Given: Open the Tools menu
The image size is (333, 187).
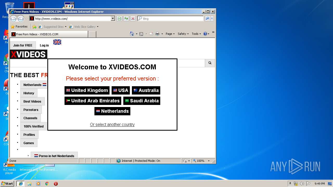Looking at the screenshot, I should pyautogui.click(x=196, y=34).
